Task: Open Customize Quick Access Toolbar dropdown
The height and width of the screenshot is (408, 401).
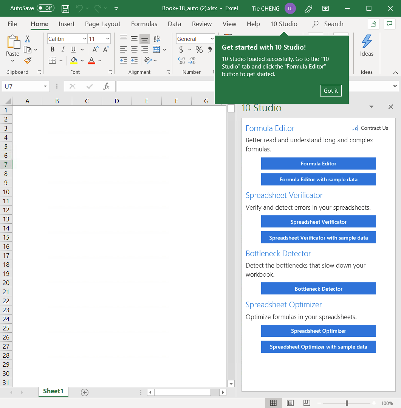Action: [116, 9]
